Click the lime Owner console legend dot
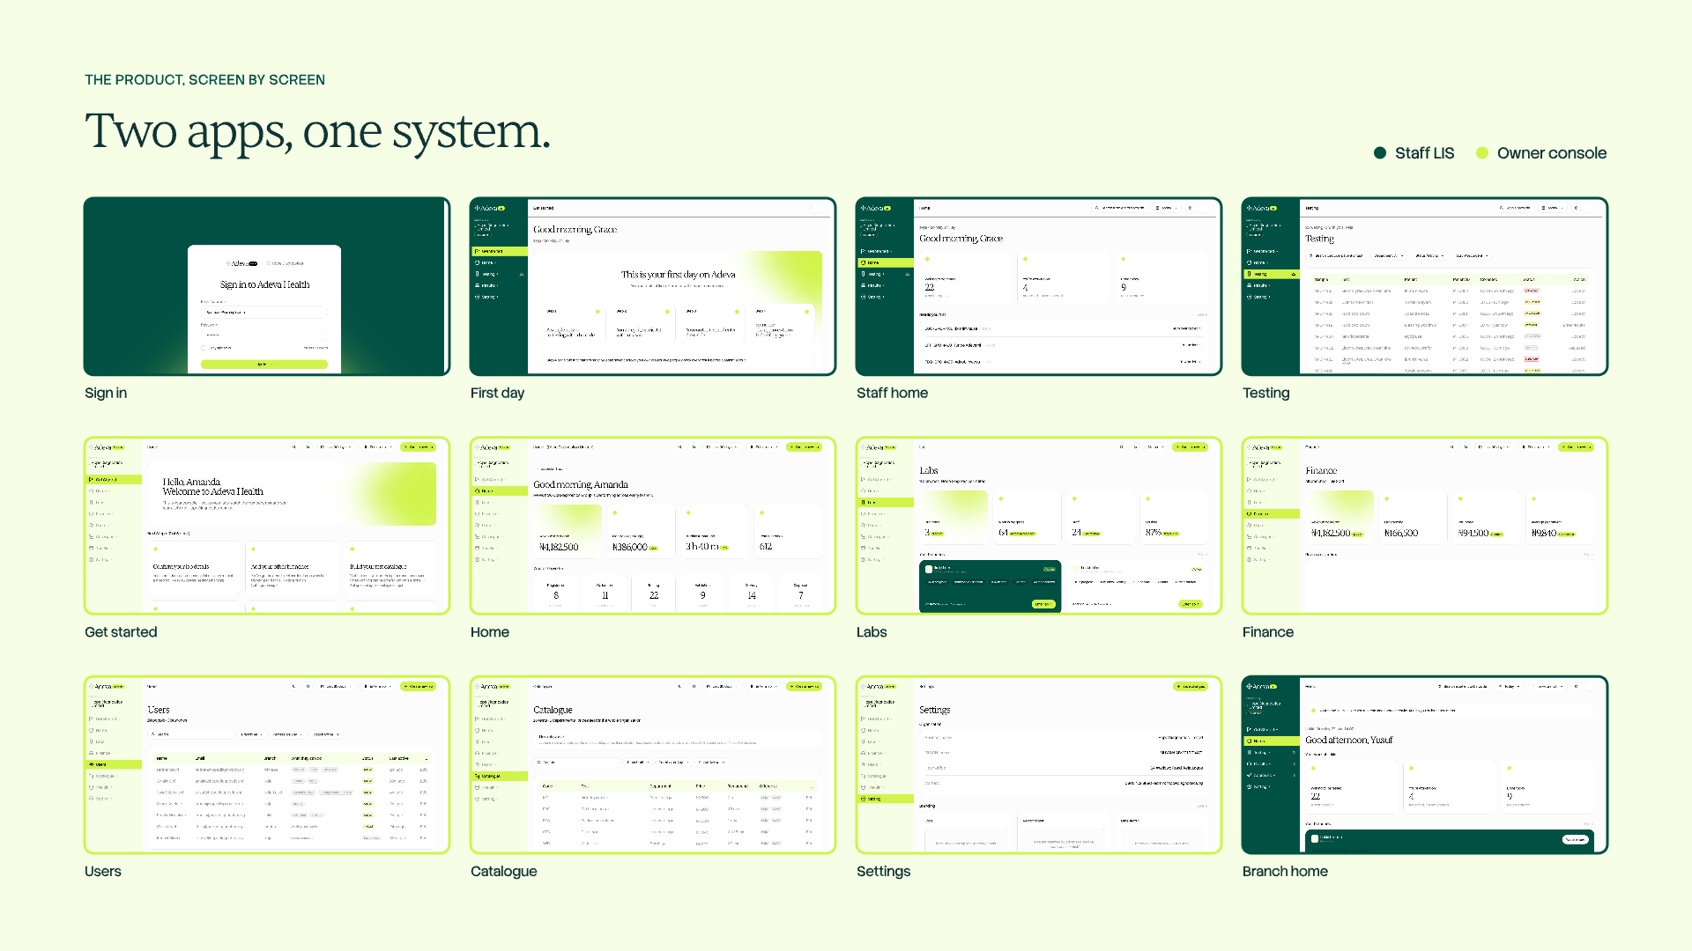Viewport: 1692px width, 951px height. click(x=1482, y=153)
